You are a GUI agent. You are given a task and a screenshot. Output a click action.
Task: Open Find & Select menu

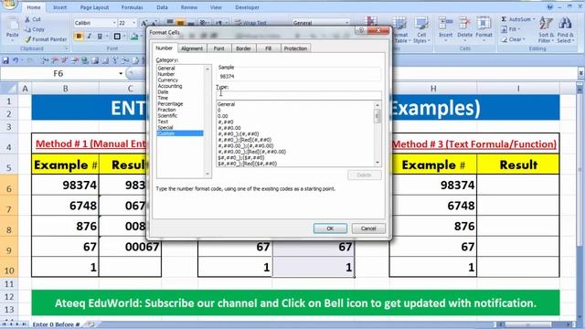click(566, 30)
